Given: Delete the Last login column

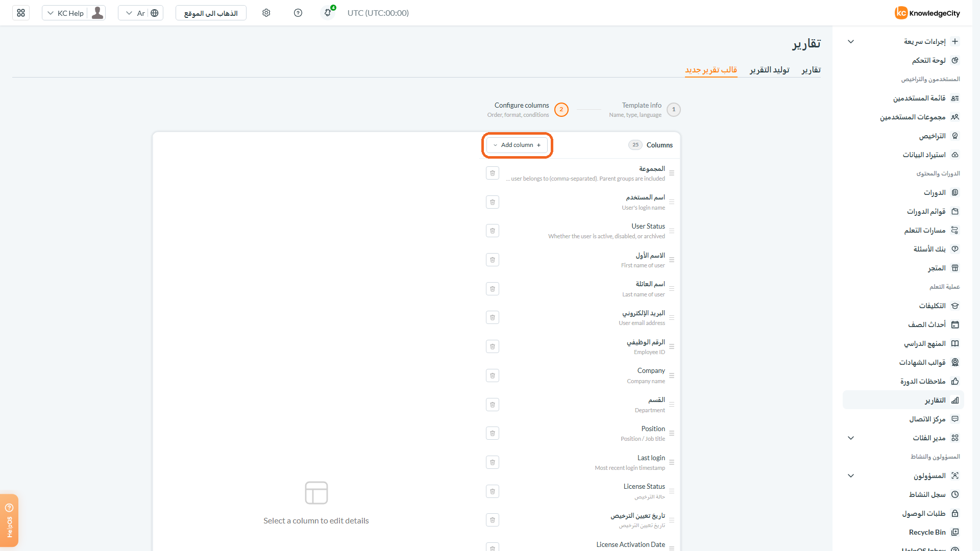Looking at the screenshot, I should [x=493, y=462].
